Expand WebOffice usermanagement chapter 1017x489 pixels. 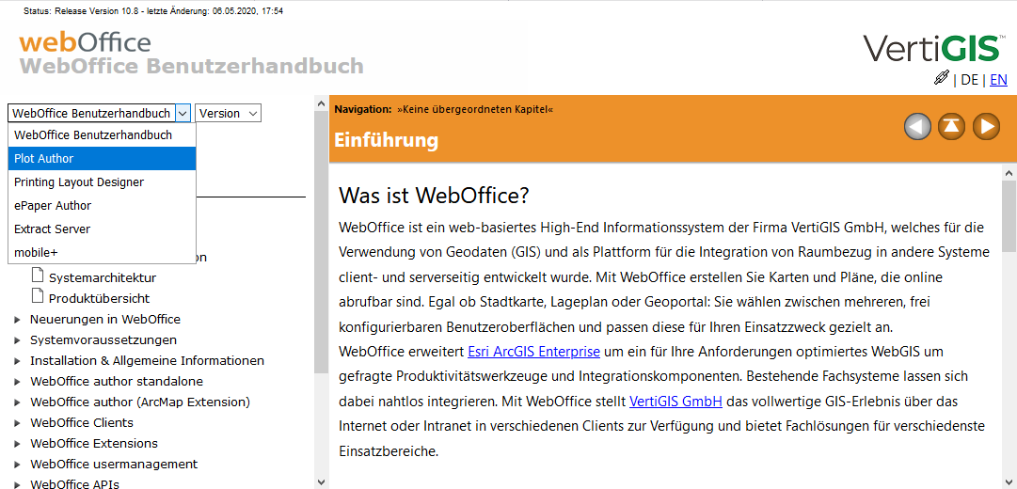16,465
